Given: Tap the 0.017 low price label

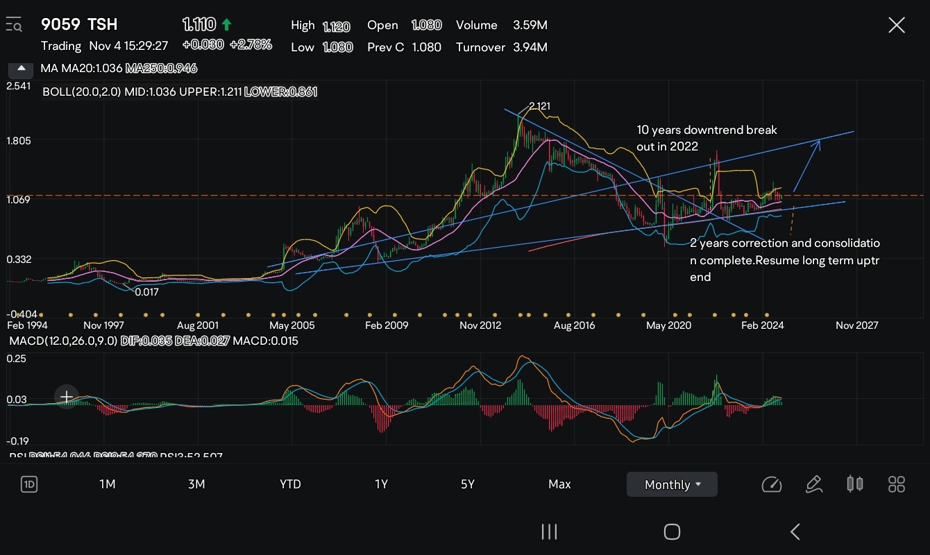Looking at the screenshot, I should [x=147, y=292].
